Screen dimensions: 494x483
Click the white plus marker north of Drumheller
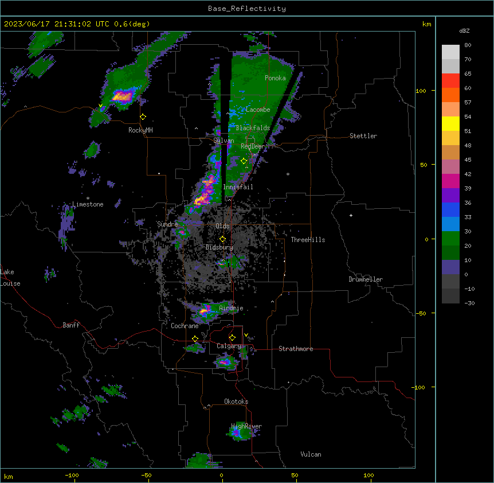click(351, 215)
